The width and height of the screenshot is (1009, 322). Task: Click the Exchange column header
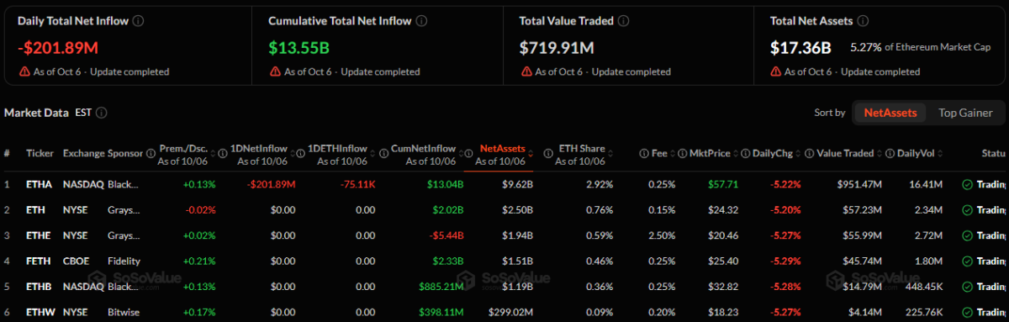[x=84, y=154]
